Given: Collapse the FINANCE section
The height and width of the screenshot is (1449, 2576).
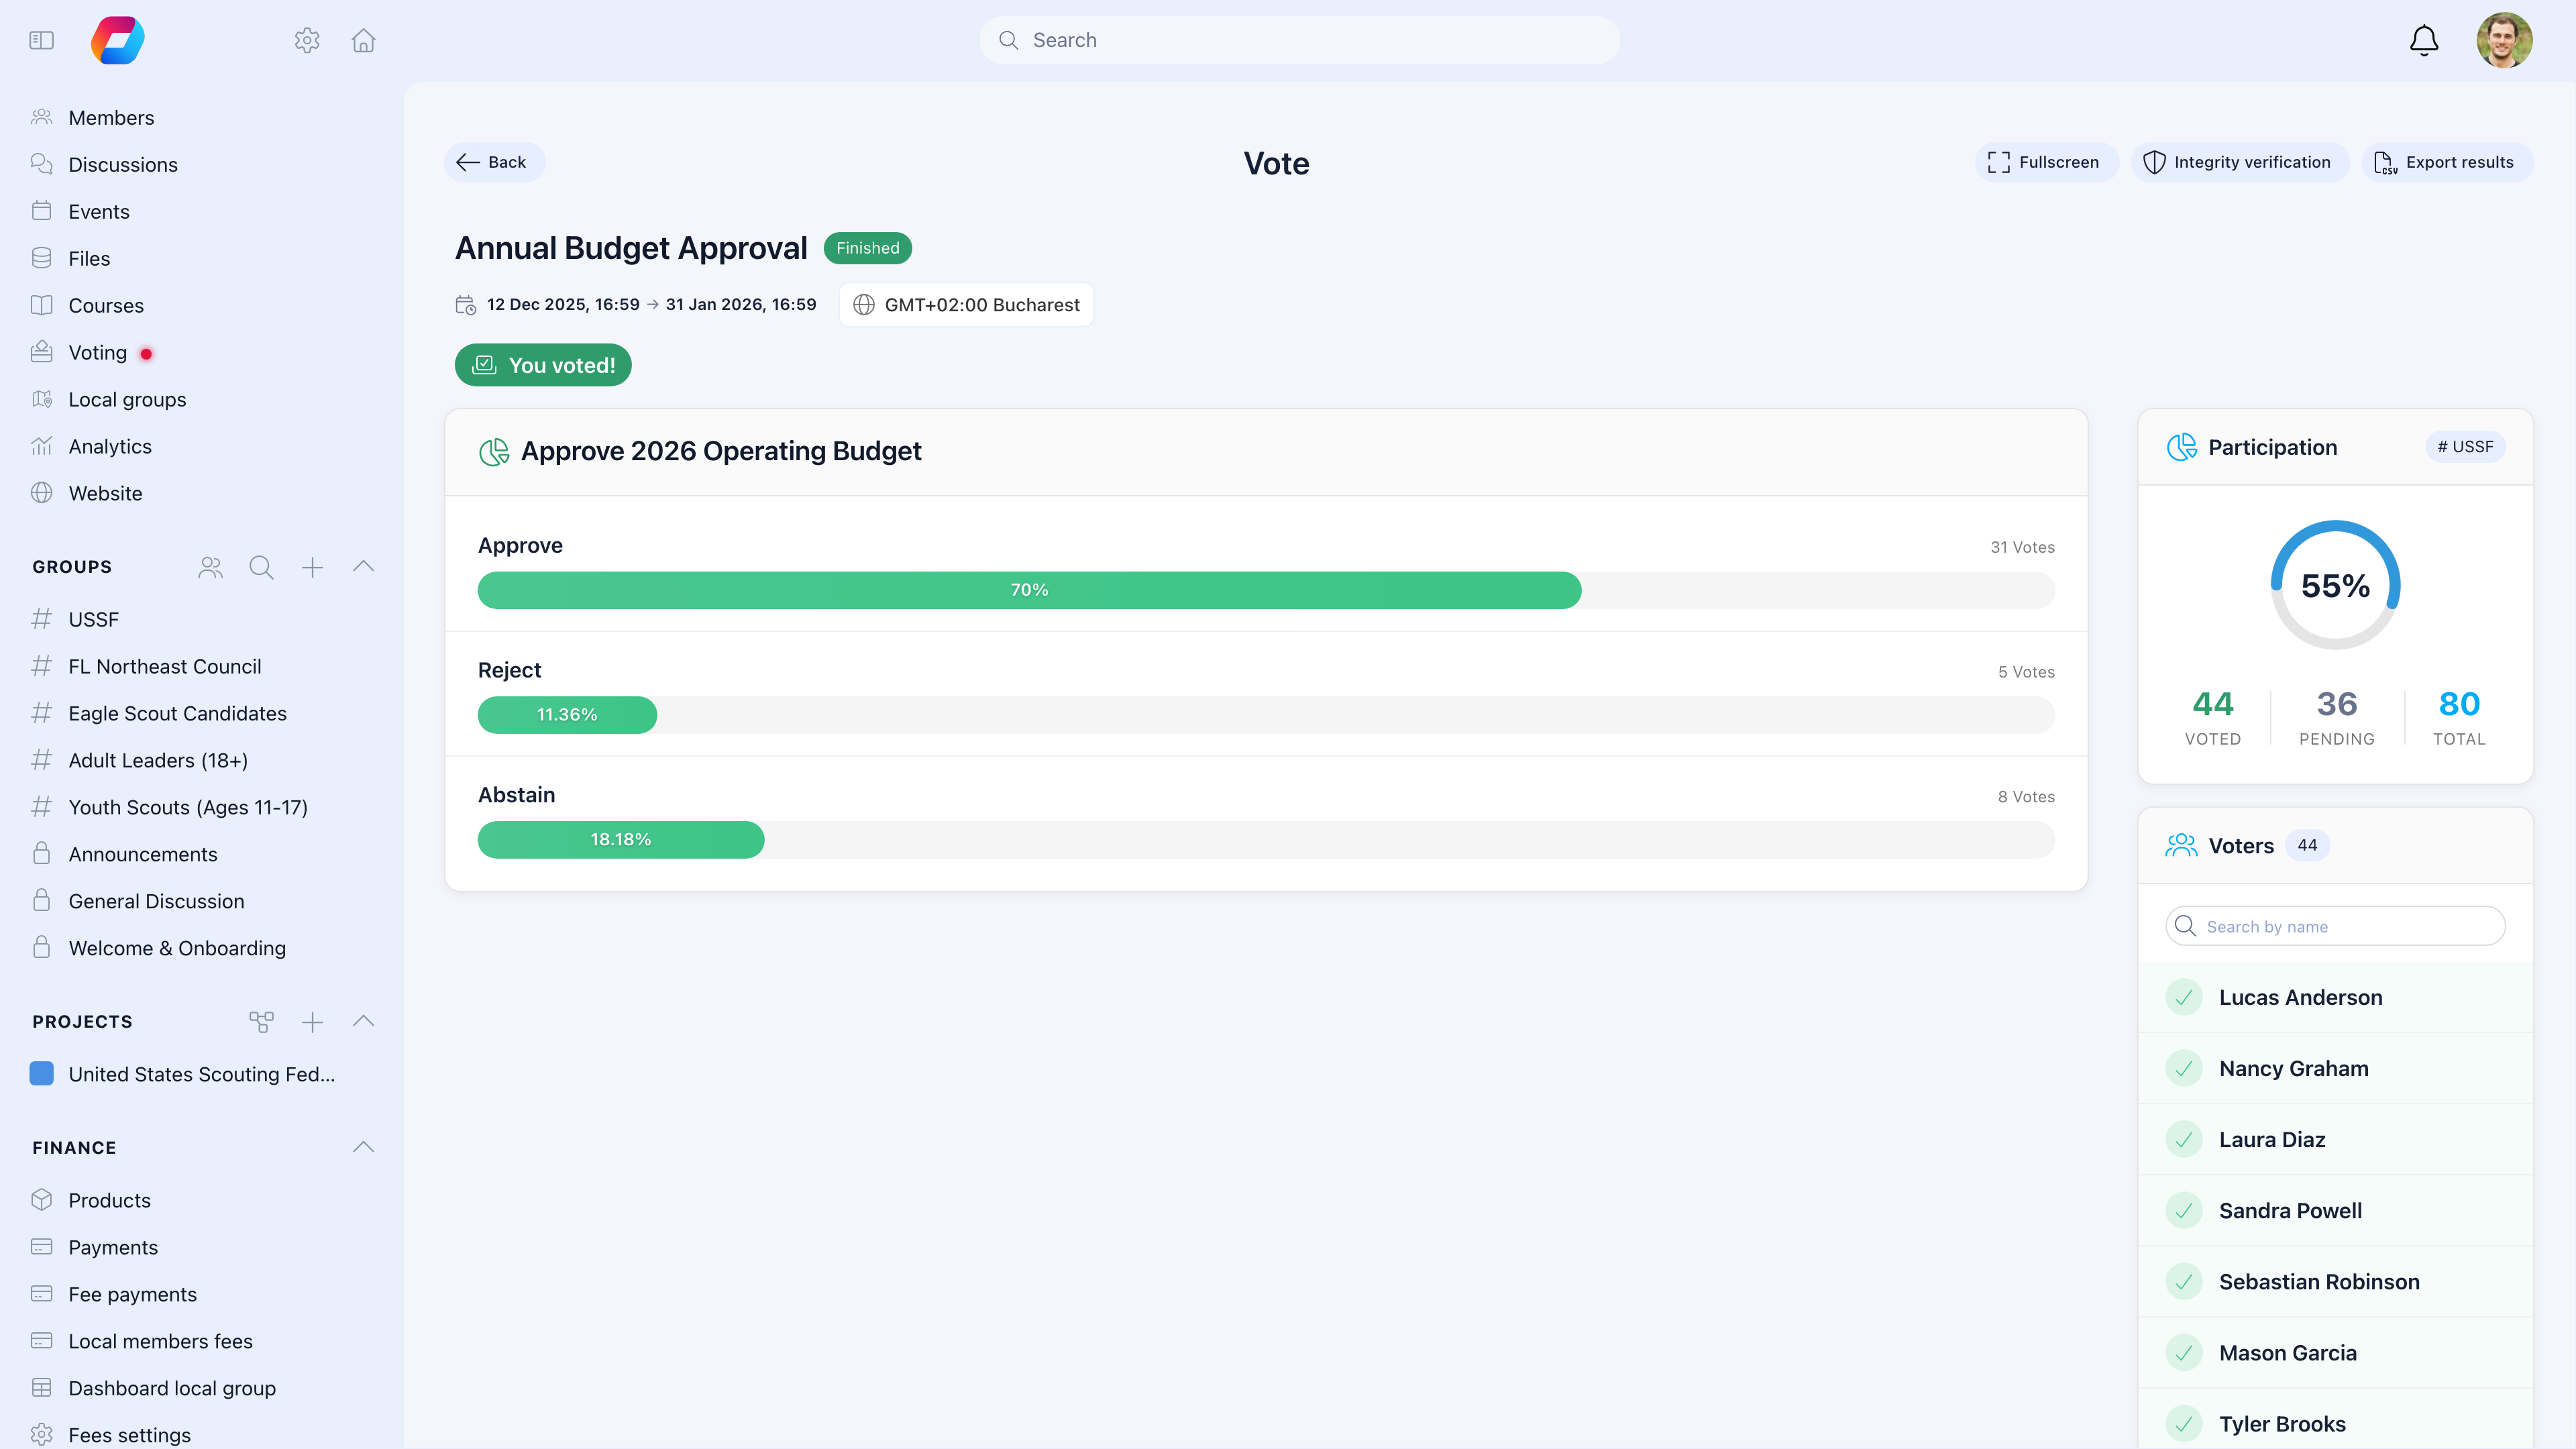Looking at the screenshot, I should tap(363, 1147).
